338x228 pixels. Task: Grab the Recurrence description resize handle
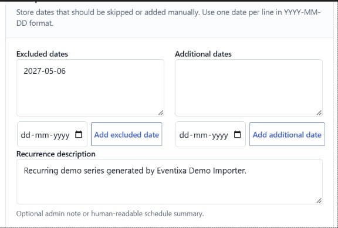coord(319,200)
